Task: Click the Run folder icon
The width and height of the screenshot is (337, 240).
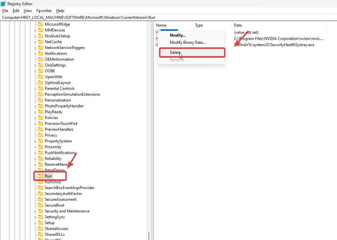Action: click(x=41, y=176)
